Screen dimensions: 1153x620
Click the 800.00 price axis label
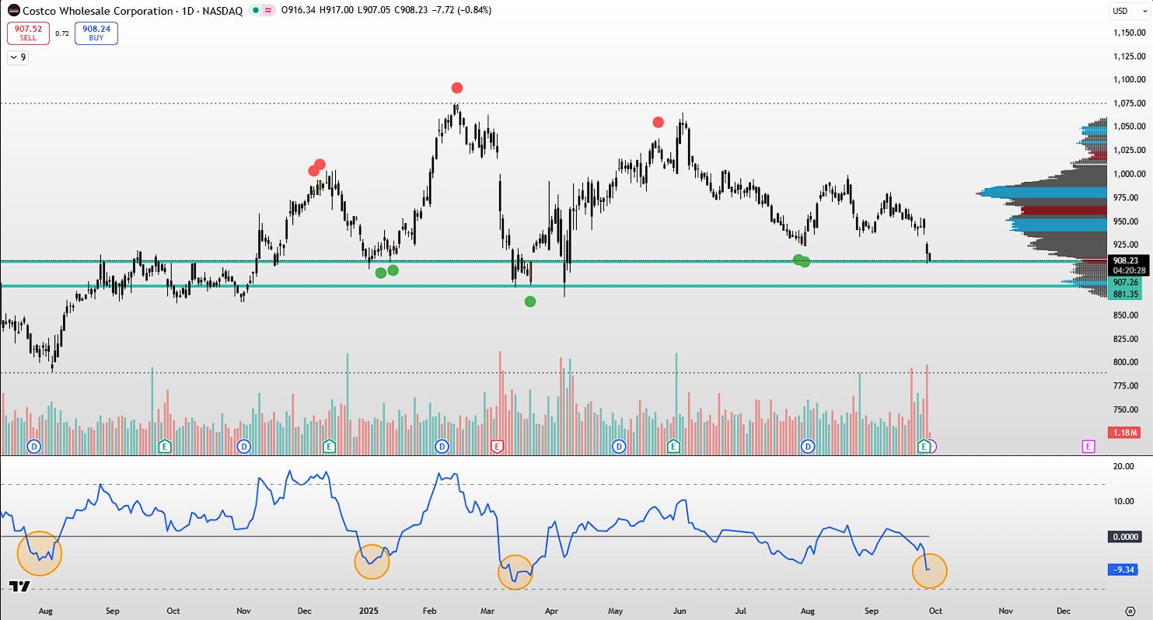click(1127, 362)
